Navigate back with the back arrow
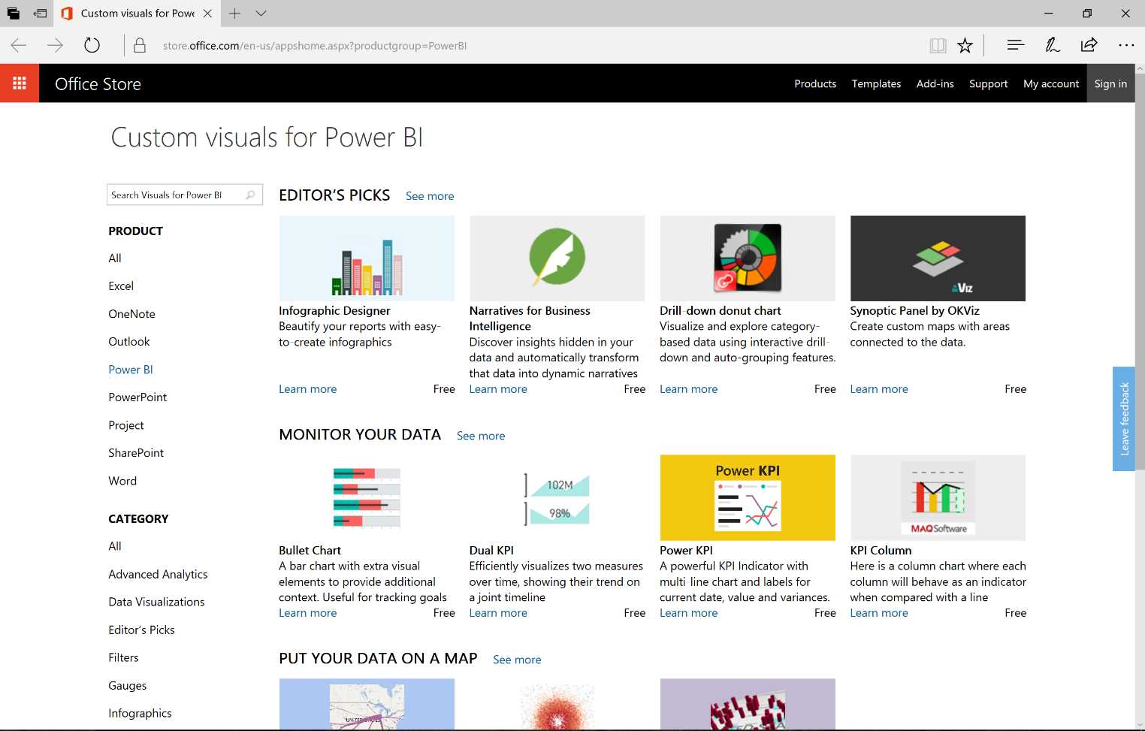 [18, 45]
